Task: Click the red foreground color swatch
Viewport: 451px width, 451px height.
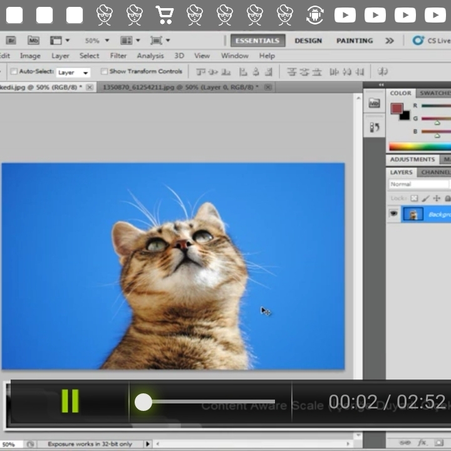Action: (397, 109)
